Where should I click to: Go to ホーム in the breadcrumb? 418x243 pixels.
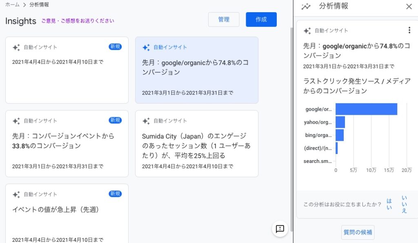[x=12, y=4]
